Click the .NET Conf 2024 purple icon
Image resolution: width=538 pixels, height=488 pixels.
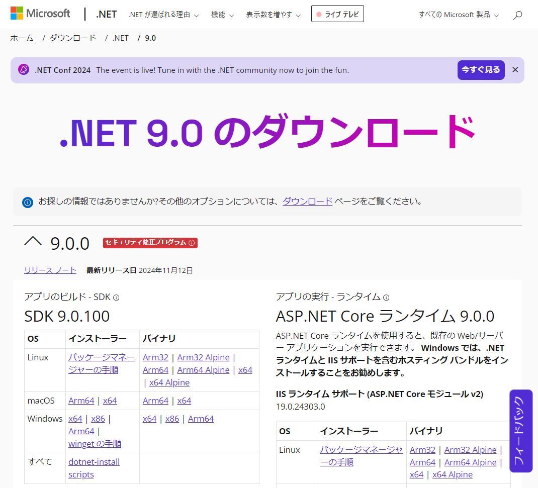coord(24,70)
